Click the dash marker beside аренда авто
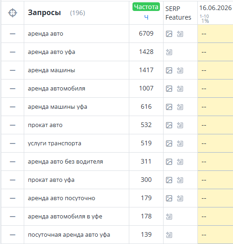 [x=12, y=34]
